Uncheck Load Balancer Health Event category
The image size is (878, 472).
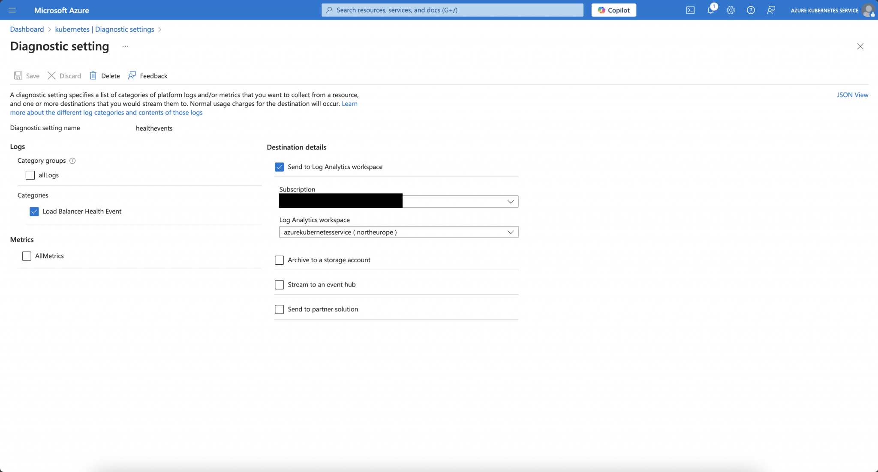34,211
